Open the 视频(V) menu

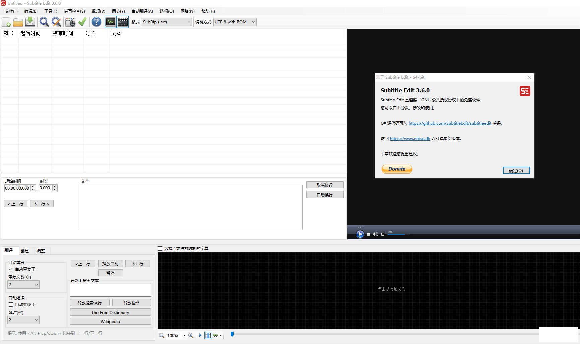[98, 11]
